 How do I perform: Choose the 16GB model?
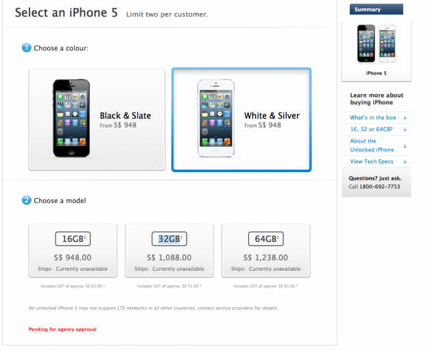[73, 250]
